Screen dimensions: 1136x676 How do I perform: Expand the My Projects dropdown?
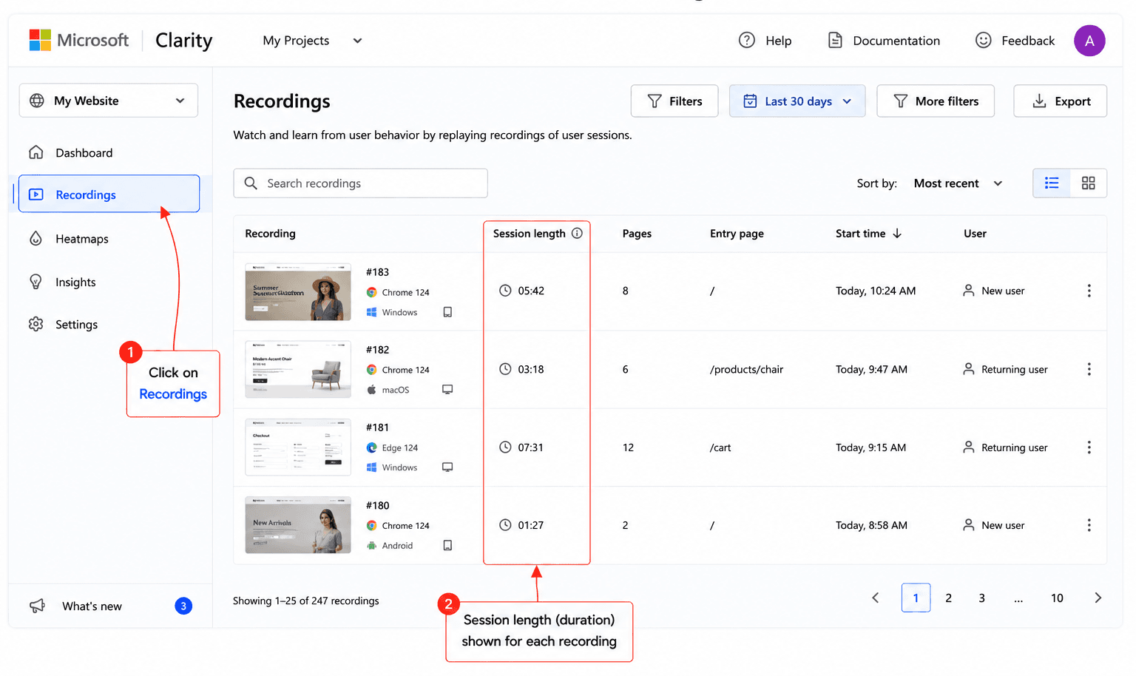[312, 41]
